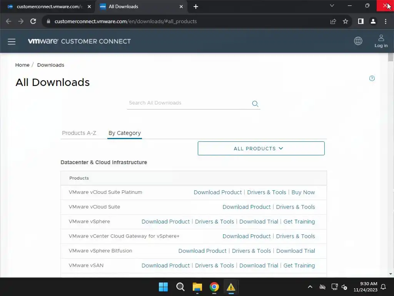Open Drivers & Tools for VMware vCloud Suite

[x=295, y=207]
